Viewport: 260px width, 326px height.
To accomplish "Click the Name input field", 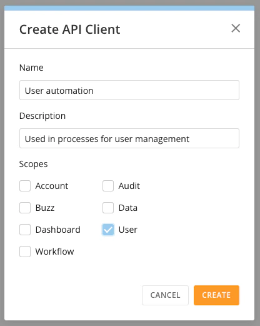I will (129, 90).
